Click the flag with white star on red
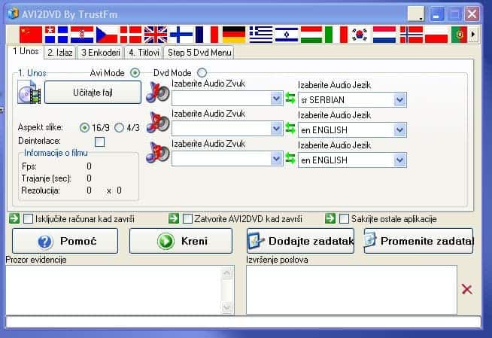 tap(56, 35)
